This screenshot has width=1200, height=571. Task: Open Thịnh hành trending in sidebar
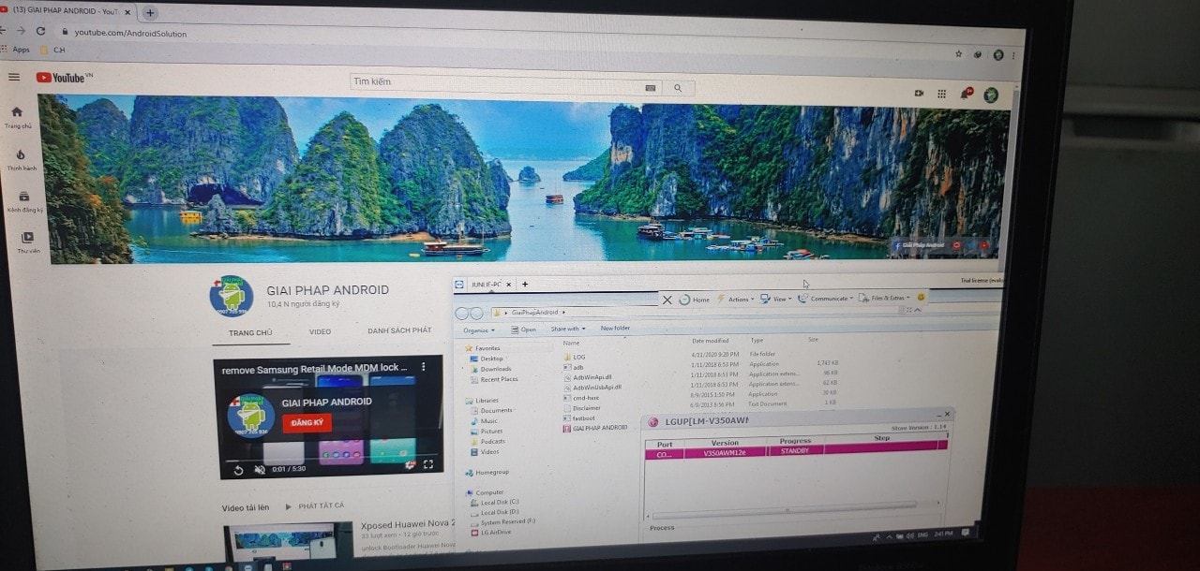pos(21,160)
